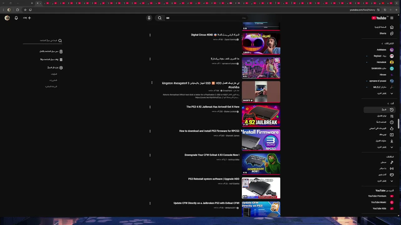Go to Home via house icon in sidebar
This screenshot has height=225, width=401.
pyautogui.click(x=392, y=27)
